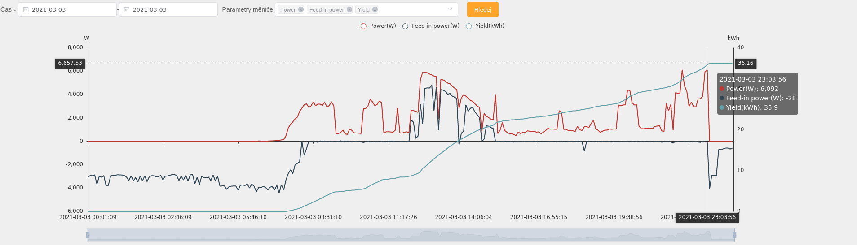Click x-axis label 2021-03-03 11:17:26

(x=388, y=217)
